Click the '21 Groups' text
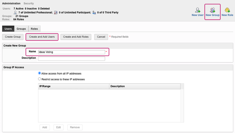Viewport: 235px width, 133px height. (22, 16)
